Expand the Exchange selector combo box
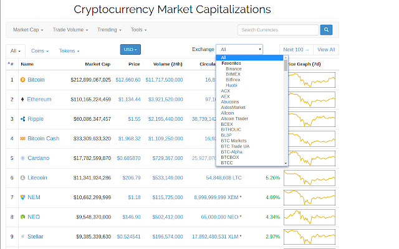This screenshot has width=399, height=249. tap(239, 49)
